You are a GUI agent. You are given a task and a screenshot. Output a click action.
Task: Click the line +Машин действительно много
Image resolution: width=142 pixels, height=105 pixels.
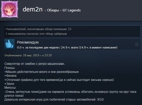click(x=41, y=72)
